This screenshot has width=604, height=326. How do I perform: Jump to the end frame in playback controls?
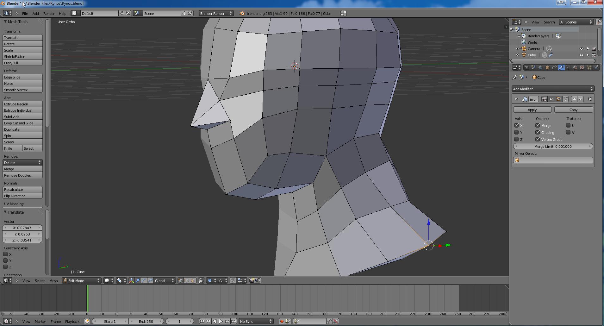(234, 322)
